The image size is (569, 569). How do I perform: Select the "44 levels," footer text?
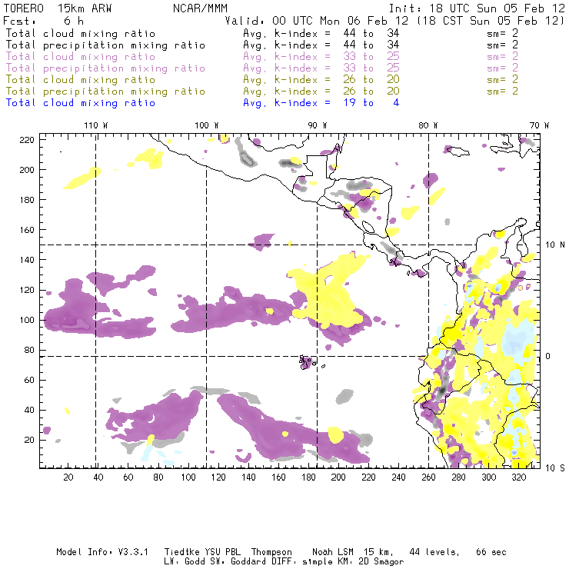(434, 552)
